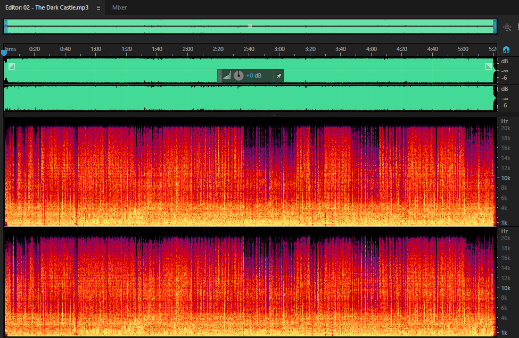Click the 0:20 mark on time ruler
This screenshot has width=519, height=338.
35,49
